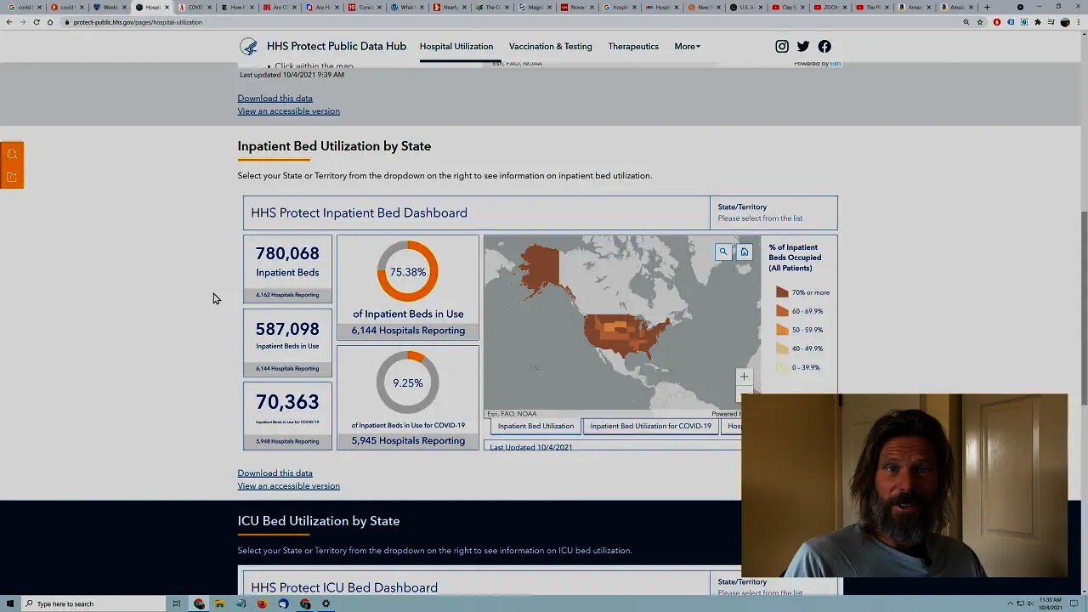Switch to Inpatient Bed Utilization for COVID-19 tab
The image size is (1088, 612).
651,426
